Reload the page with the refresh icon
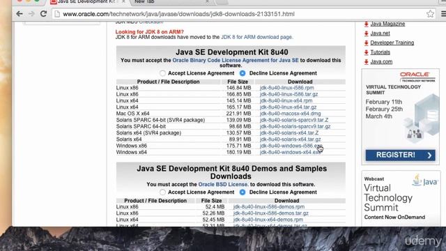The width and height of the screenshot is (446, 251). [x=43, y=14]
